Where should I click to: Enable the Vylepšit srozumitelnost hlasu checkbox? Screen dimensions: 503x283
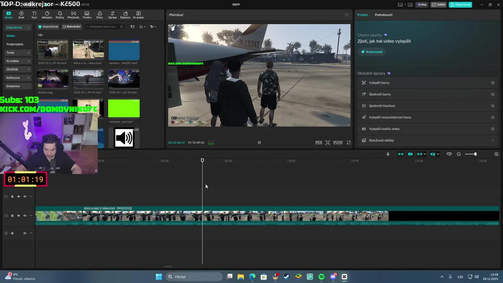click(x=493, y=117)
